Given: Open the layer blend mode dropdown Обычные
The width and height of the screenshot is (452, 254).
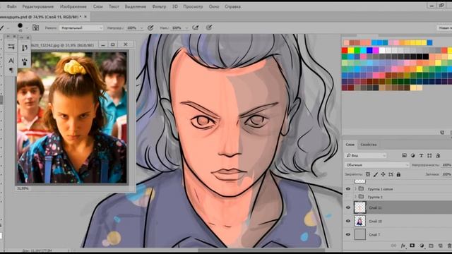Looking at the screenshot, I should 376,165.
